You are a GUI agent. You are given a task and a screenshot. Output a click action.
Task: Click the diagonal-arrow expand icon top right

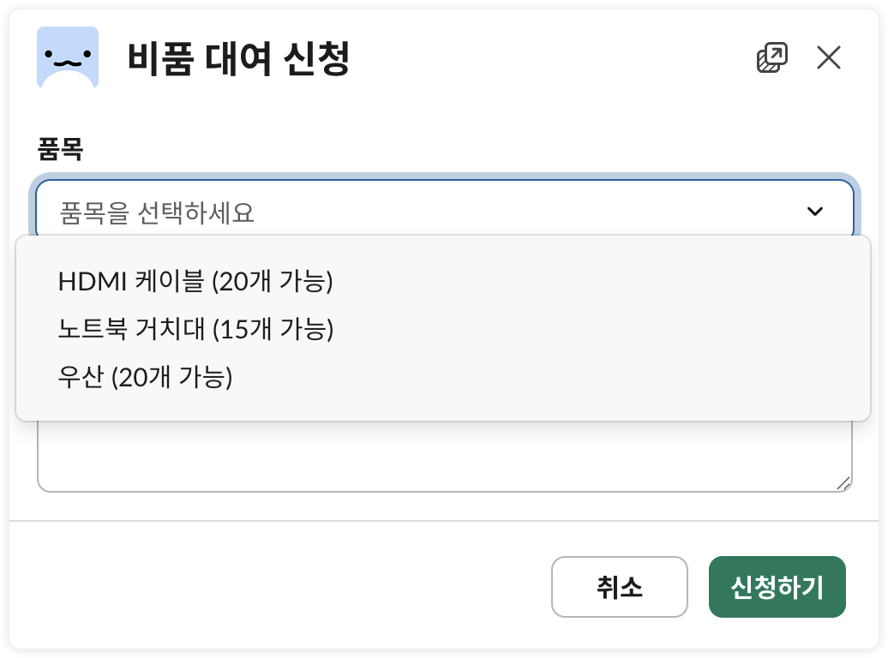(771, 57)
